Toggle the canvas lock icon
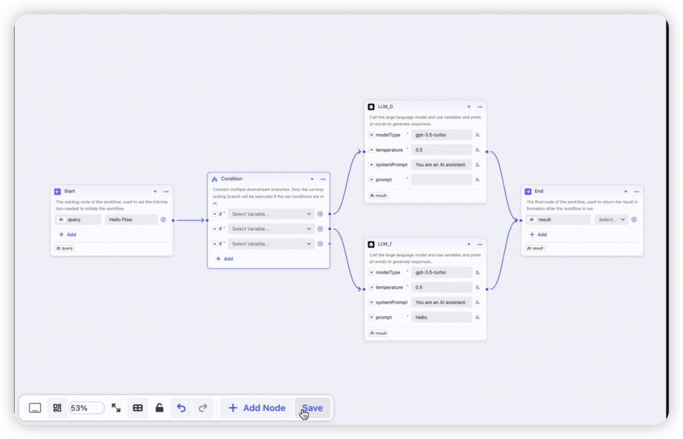Image resolution: width=683 pixels, height=439 pixels. point(159,408)
